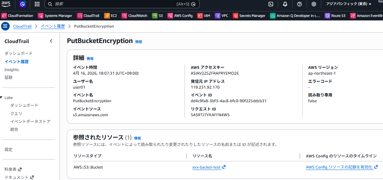
Task: Select event ID dd4c9fa8-3bf3-4ac8-bfc0-90f225ddcb31
Action: [228, 101]
